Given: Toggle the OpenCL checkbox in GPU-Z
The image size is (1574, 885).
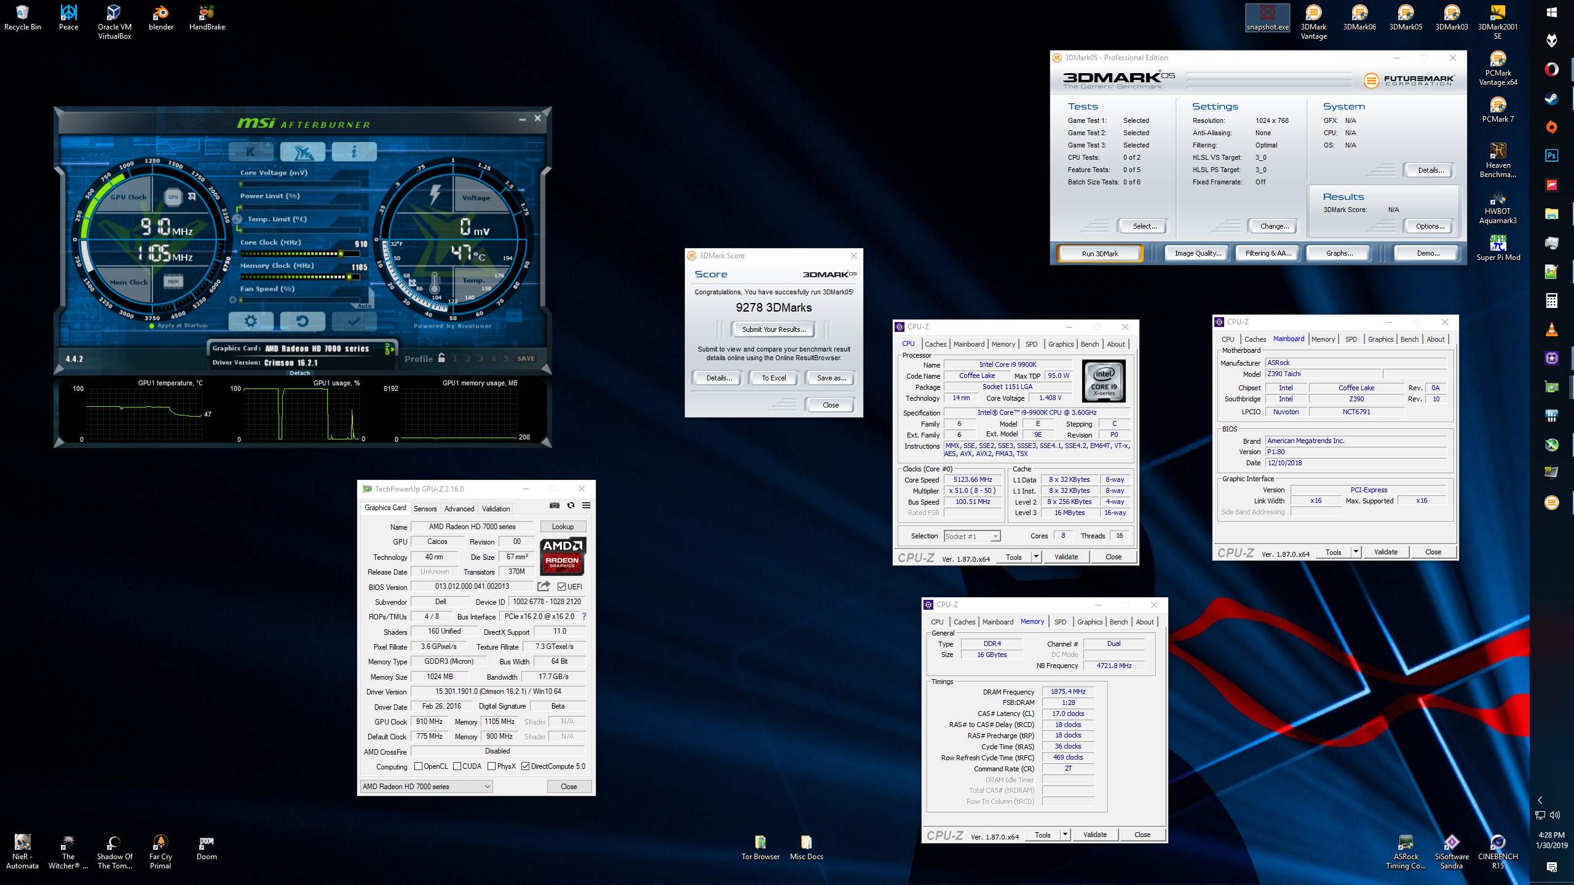Looking at the screenshot, I should [x=418, y=766].
